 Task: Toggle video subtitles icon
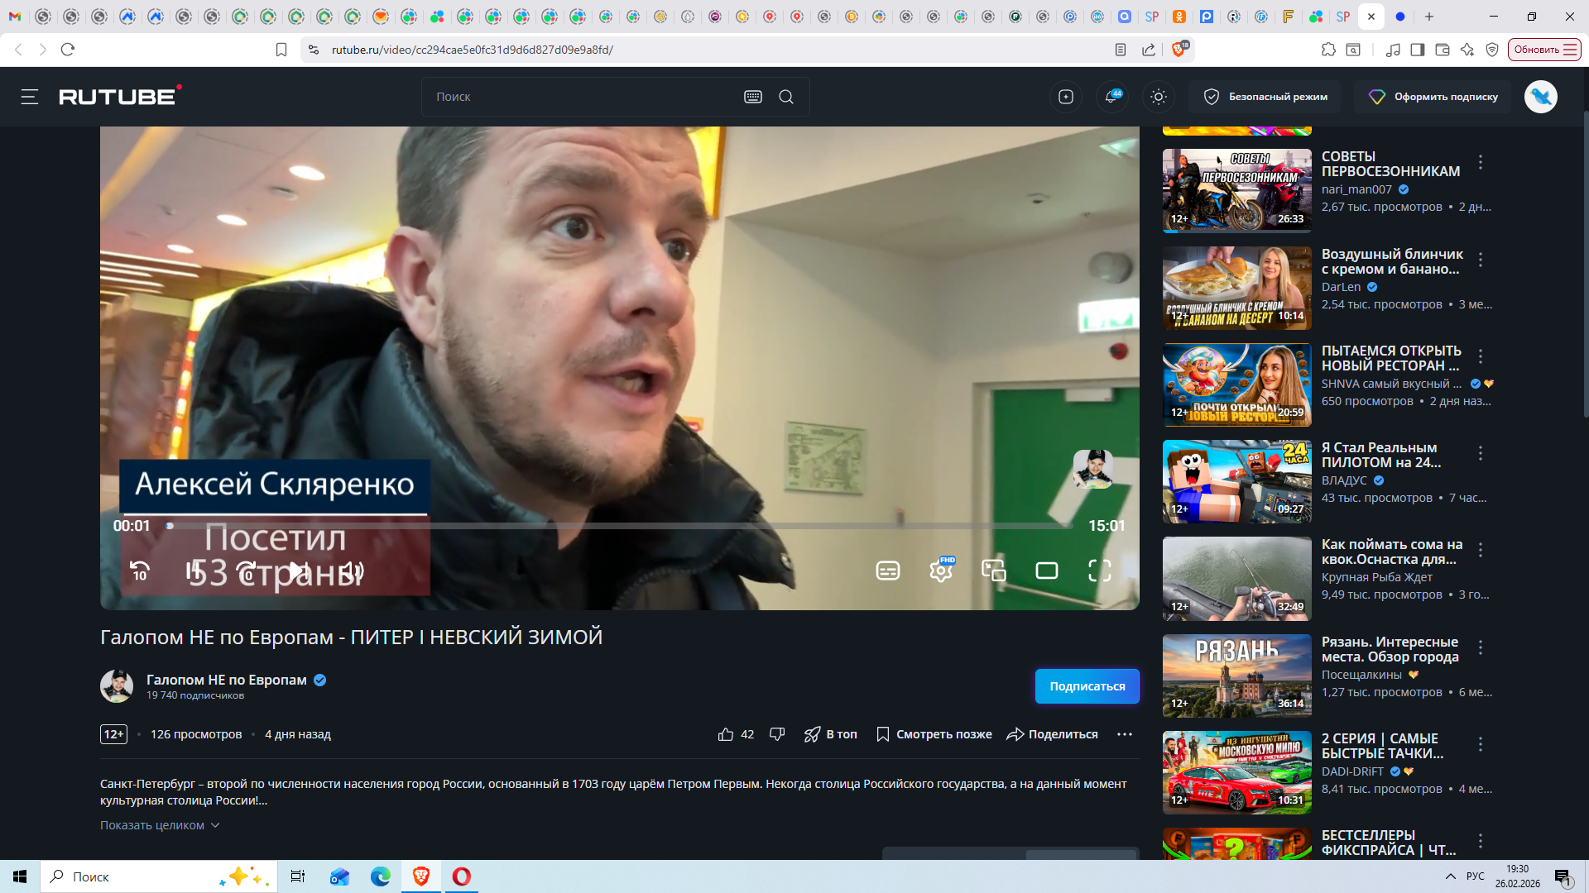pyautogui.click(x=887, y=571)
